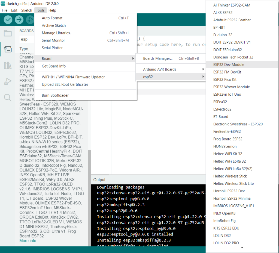The height and width of the screenshot is (253, 279).
Task: Choose Upload SSL Root Certificates
Action: click(86, 85)
